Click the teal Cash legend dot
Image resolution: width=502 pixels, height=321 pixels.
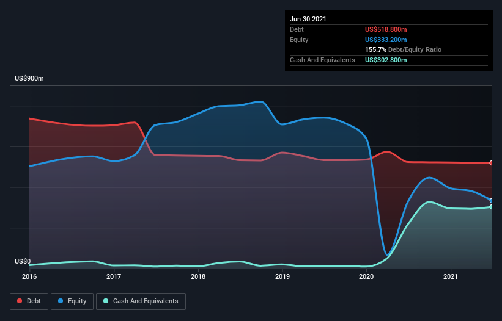[x=106, y=301]
